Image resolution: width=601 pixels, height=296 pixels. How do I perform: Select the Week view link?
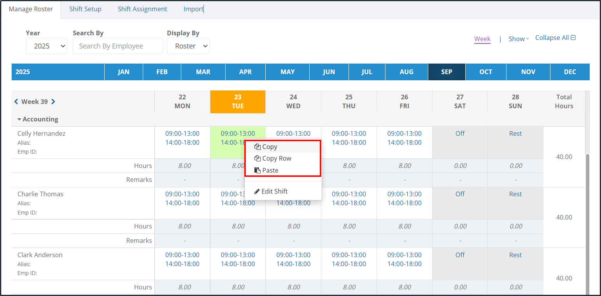[x=482, y=39]
